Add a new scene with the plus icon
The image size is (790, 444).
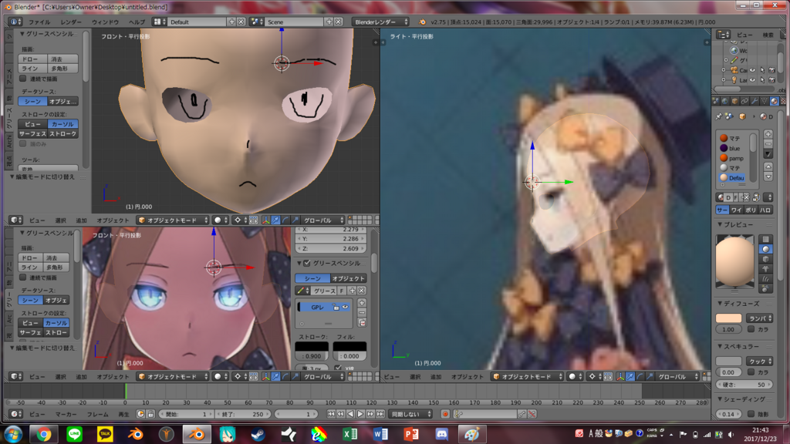tap(329, 22)
